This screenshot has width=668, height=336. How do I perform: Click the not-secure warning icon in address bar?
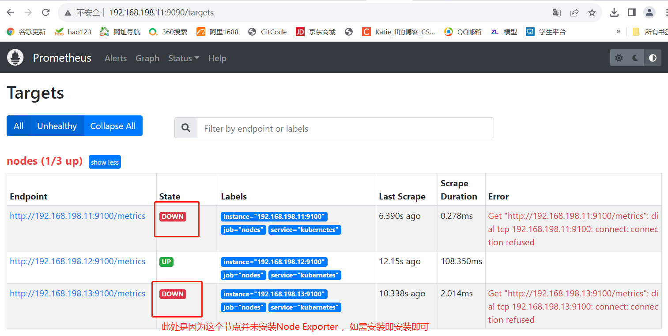tap(68, 13)
